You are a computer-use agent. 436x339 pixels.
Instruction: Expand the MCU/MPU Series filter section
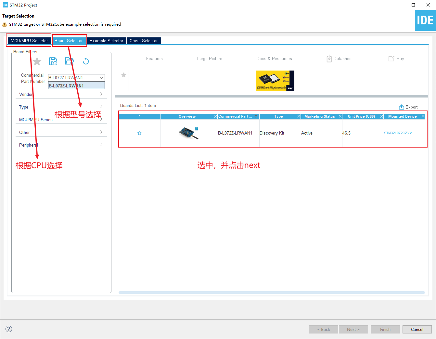(61, 120)
